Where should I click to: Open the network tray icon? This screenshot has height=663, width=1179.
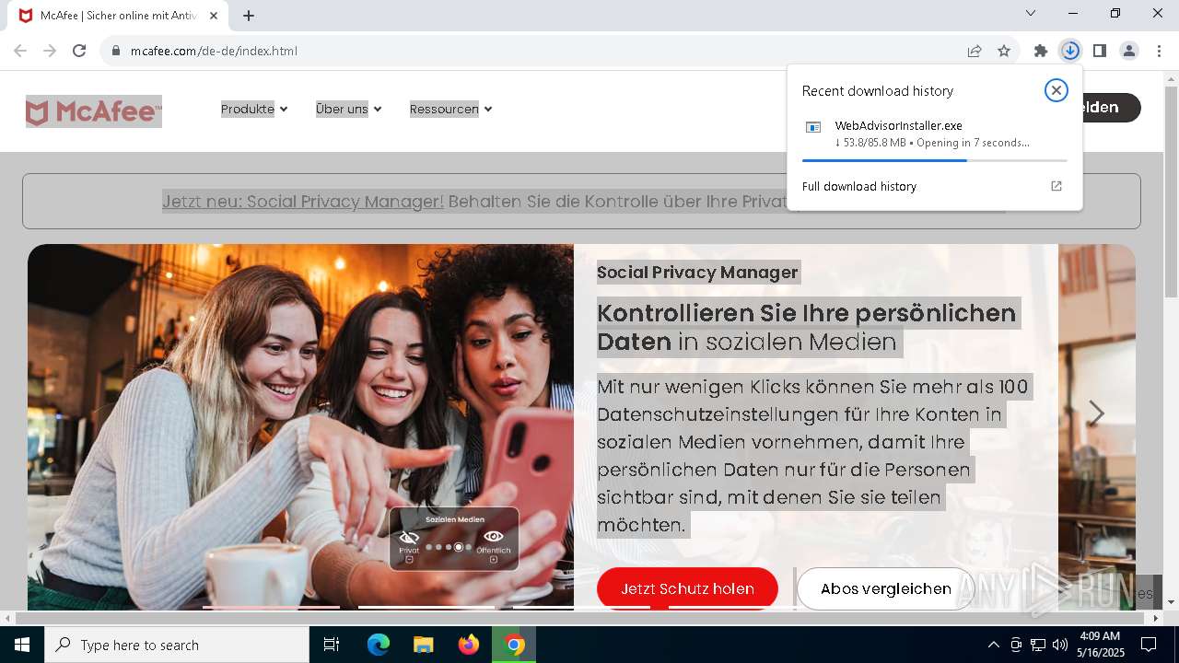1038,645
